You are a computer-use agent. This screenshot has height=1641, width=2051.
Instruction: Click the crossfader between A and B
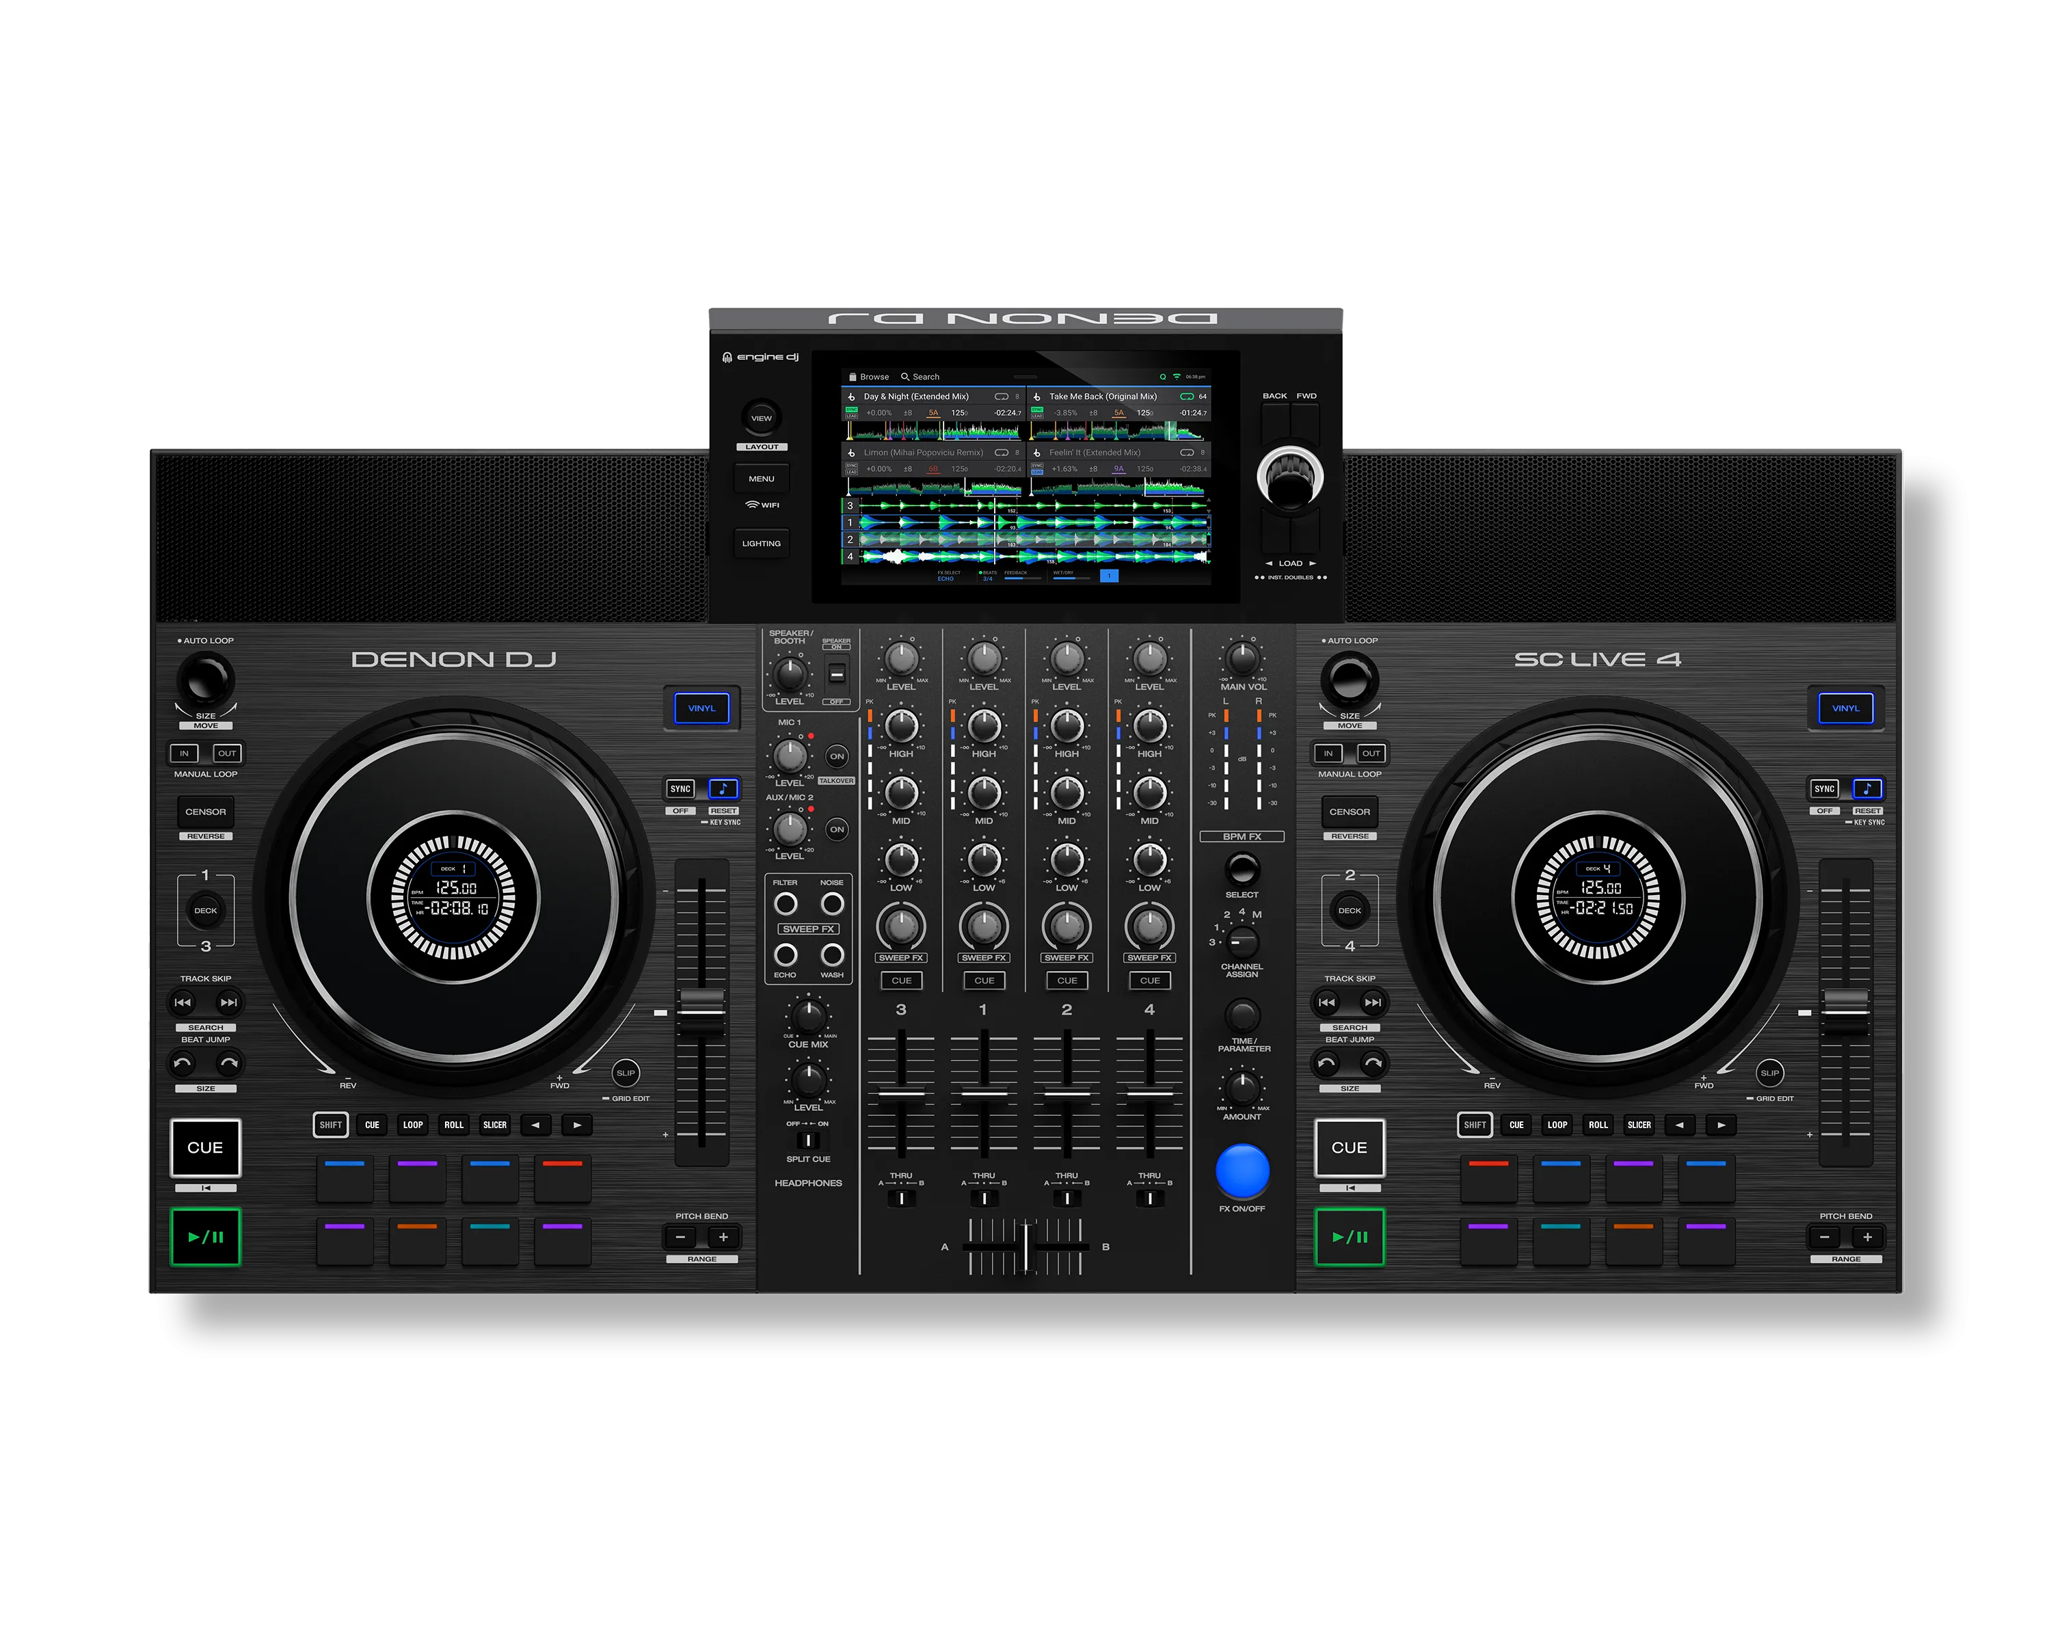pyautogui.click(x=1025, y=1246)
